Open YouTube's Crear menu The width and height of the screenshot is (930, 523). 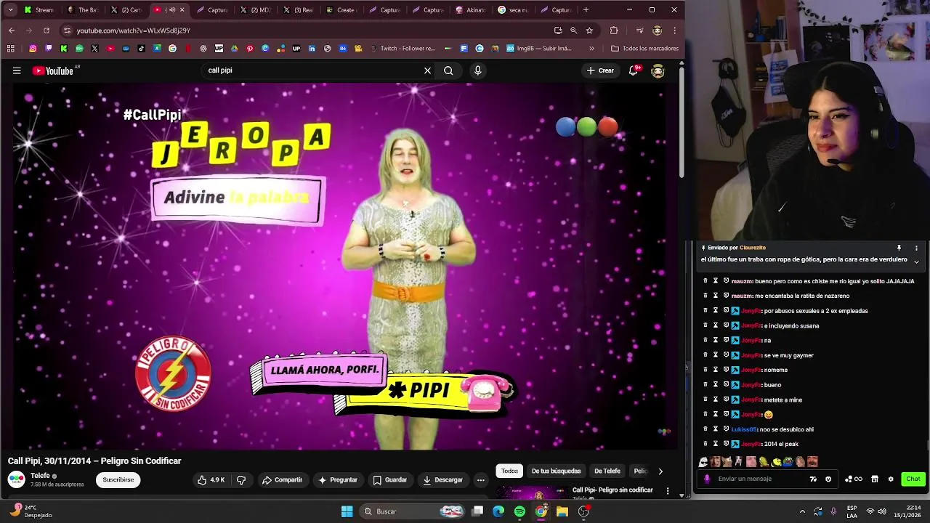click(600, 70)
